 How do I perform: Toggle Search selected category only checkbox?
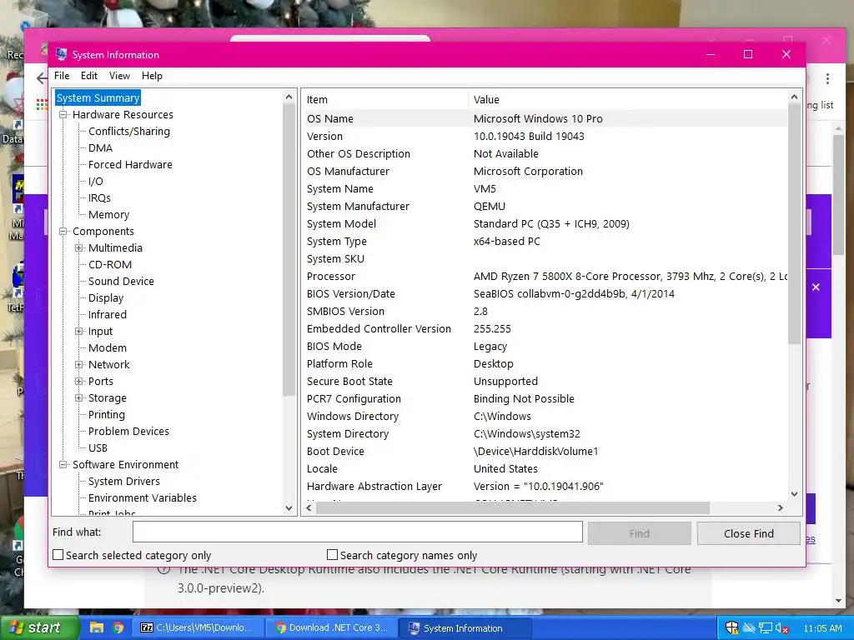coord(58,554)
